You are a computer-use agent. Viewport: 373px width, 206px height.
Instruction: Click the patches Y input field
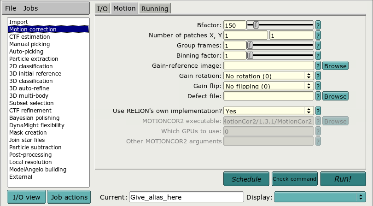(x=291, y=35)
